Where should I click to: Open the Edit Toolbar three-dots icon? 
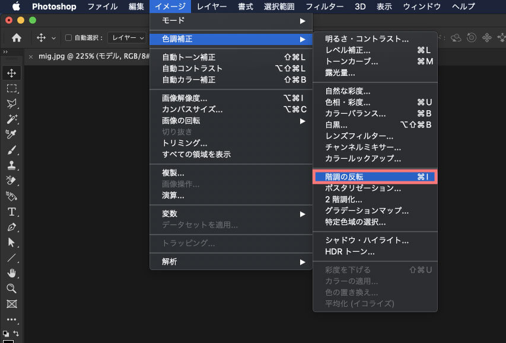[12, 319]
